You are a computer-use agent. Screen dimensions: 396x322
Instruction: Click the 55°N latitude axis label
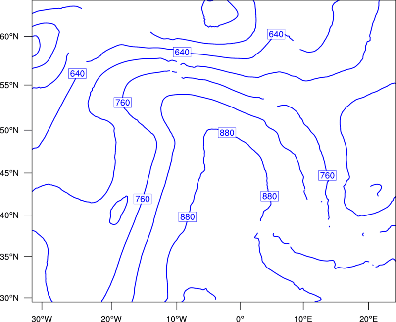tap(9, 85)
